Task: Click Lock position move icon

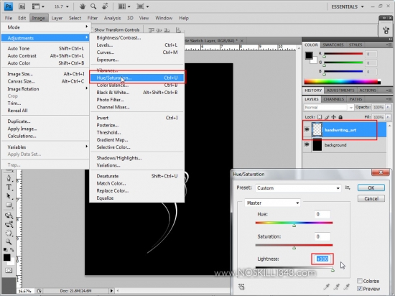Action: pyautogui.click(x=333, y=117)
